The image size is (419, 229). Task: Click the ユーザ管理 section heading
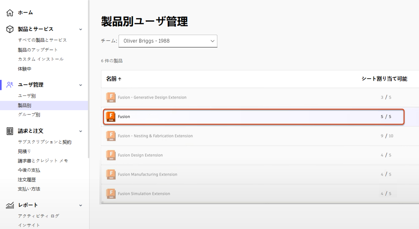(31, 85)
